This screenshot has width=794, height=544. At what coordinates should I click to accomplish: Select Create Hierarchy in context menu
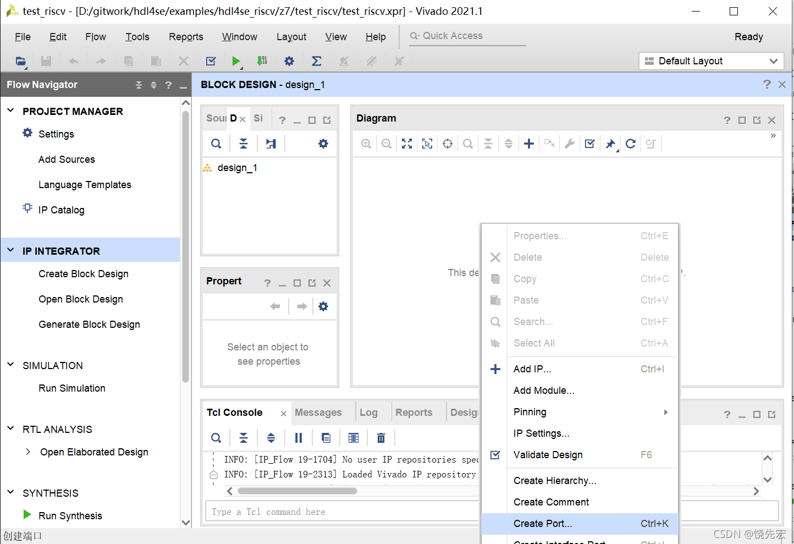580,481
